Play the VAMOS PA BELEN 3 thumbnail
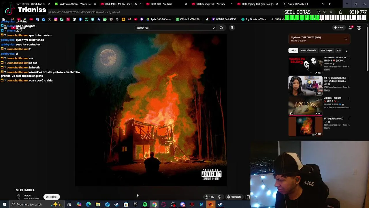Image resolution: width=369 pixels, height=208 pixels. pyautogui.click(x=305, y=65)
